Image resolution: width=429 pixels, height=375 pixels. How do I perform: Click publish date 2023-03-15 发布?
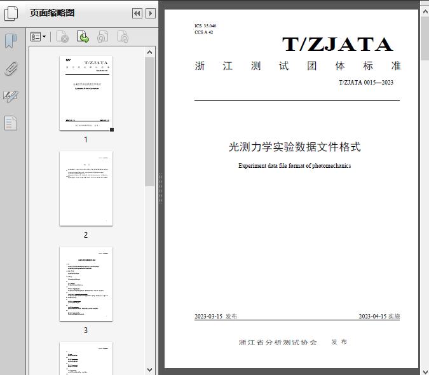(215, 316)
